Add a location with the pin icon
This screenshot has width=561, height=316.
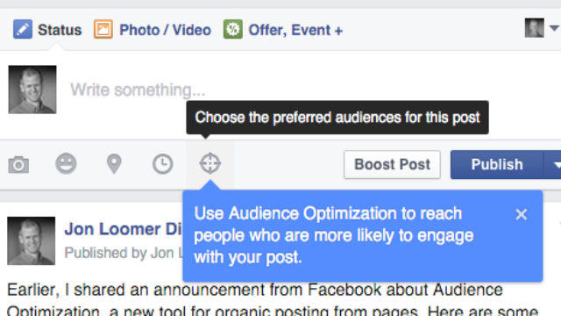pos(114,164)
